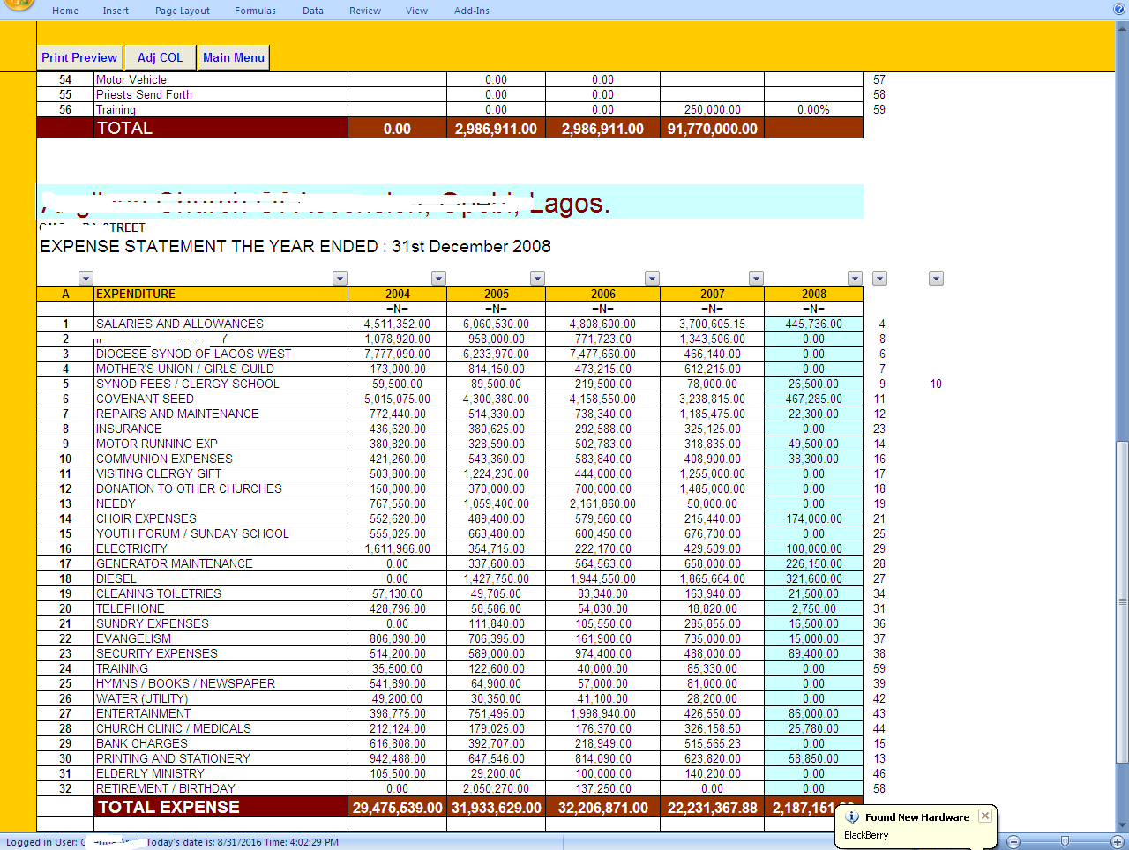The width and height of the screenshot is (1129, 850).
Task: Select the TELEPHONE row label
Action: 221,608
